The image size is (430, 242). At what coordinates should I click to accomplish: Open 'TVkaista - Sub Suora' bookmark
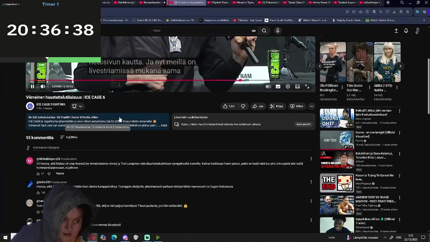[247, 20]
